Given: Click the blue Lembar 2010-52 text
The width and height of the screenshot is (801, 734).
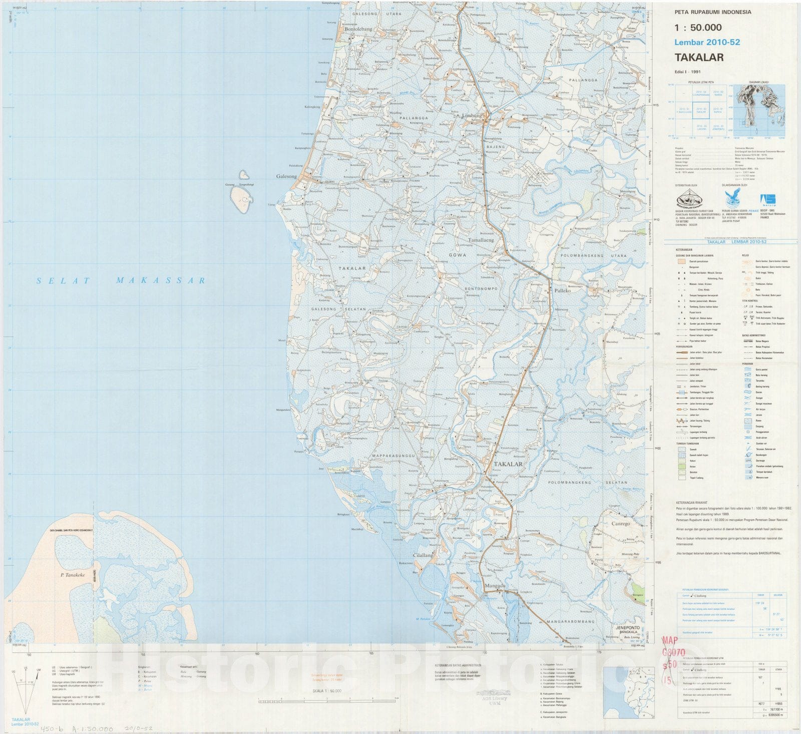Looking at the screenshot, I should [707, 43].
